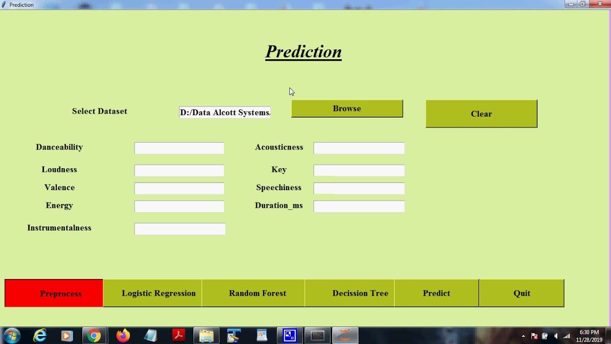Click the blue square taskbar icon

pos(290,336)
